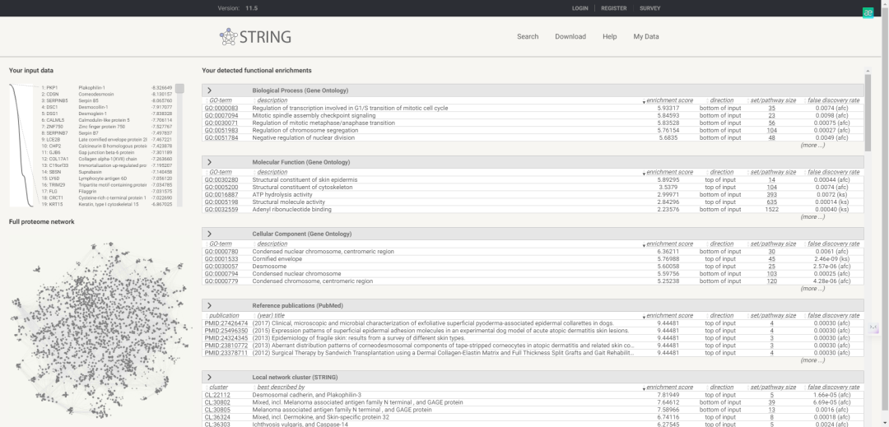Sort Molecular Function by enrichment score
The width and height of the screenshot is (889, 427).
pos(669,172)
